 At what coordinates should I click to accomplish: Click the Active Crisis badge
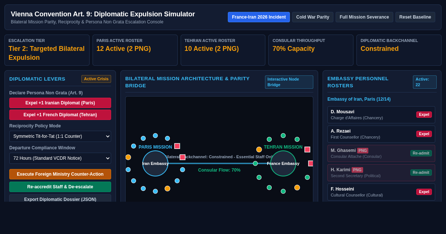tap(96, 79)
